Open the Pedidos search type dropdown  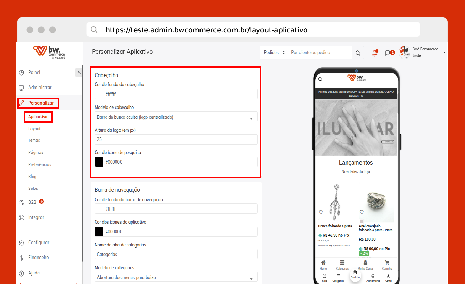274,53
